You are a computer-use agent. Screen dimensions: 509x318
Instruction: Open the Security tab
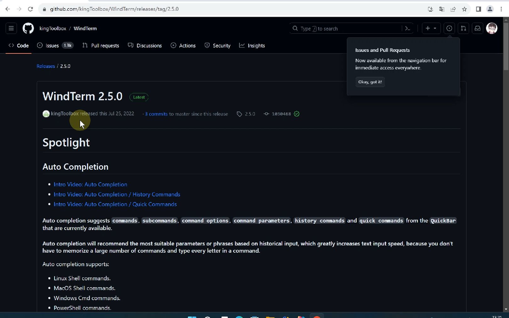pos(217,46)
